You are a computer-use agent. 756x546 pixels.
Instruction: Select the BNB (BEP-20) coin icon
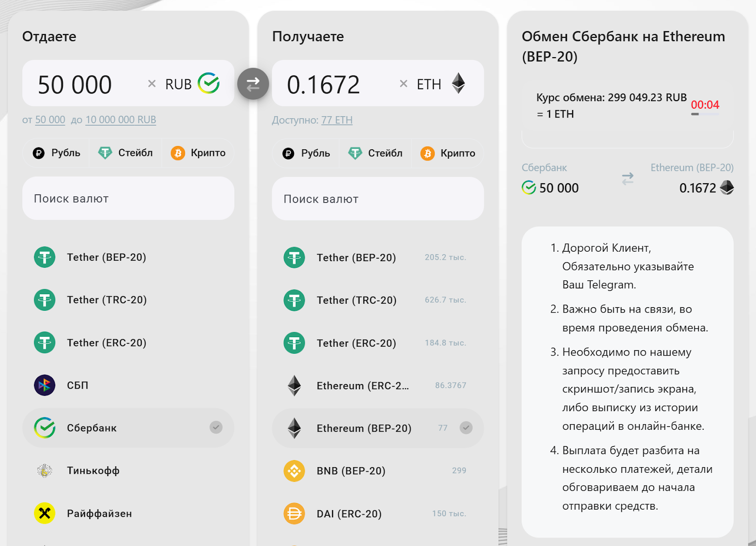[294, 470]
